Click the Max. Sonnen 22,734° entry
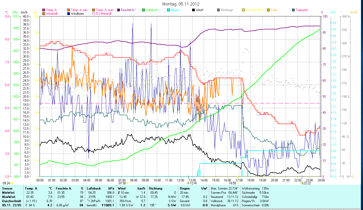 point(225,188)
